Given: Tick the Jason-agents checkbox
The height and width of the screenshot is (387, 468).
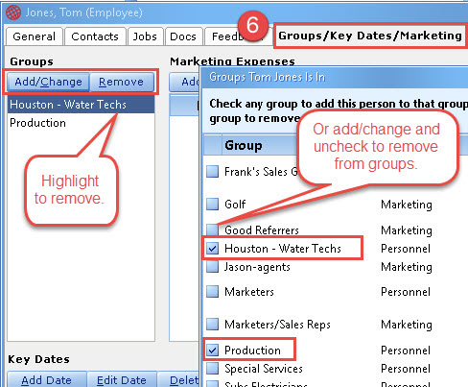Looking at the screenshot, I should (212, 267).
